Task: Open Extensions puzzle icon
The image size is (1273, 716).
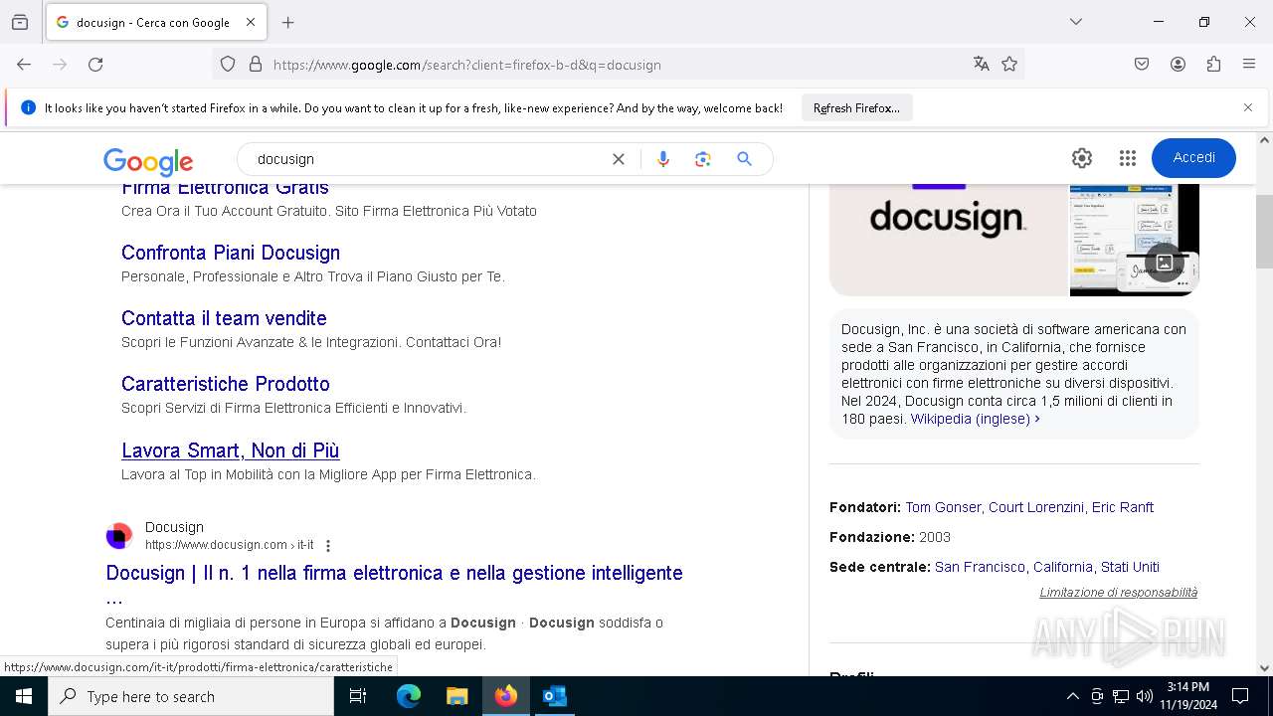Action: click(x=1213, y=65)
